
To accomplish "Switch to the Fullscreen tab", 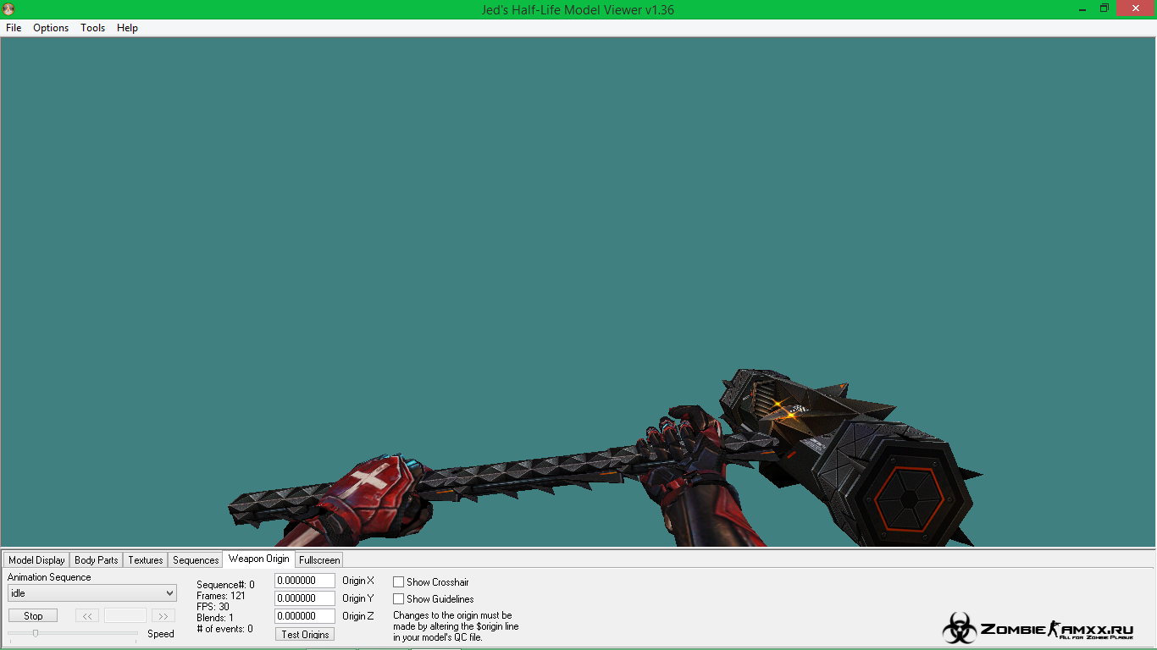I will tap(319, 560).
